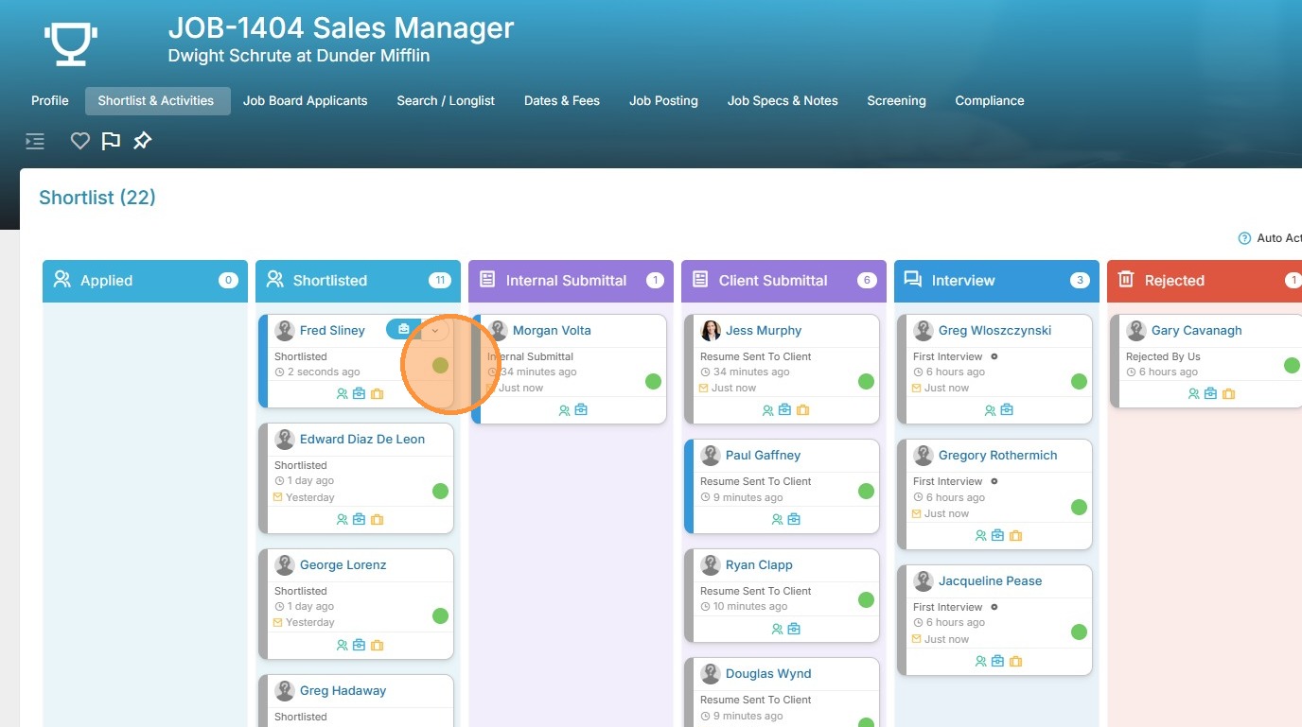1302x727 pixels.
Task: Pin this job with the pin icon
Action: coord(142,141)
